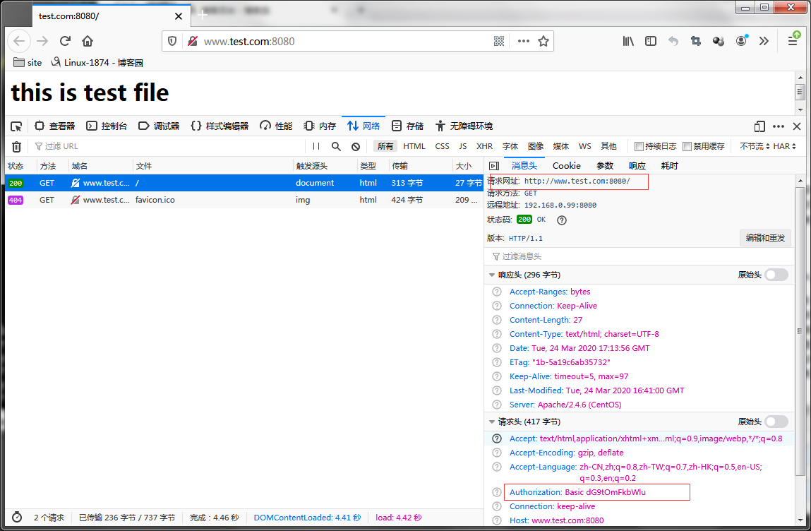811x531 pixels.
Task: Clear the network request list trash icon
Action: tap(16, 146)
